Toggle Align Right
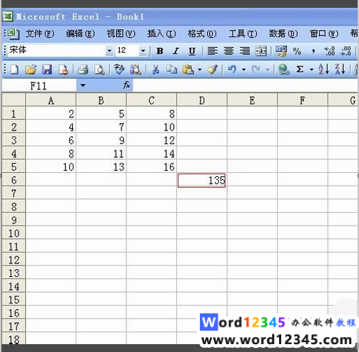The width and height of the screenshot is (359, 352). coord(245,51)
